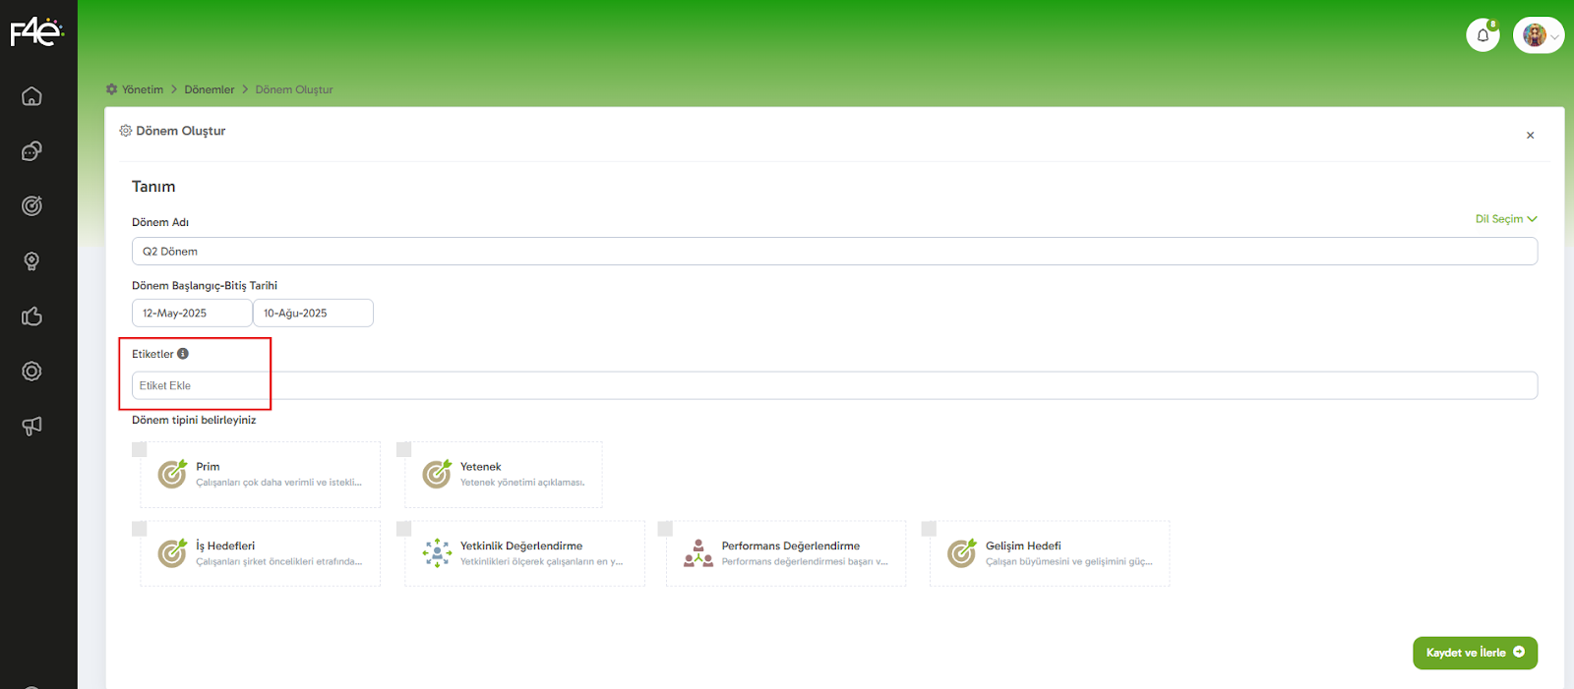Open the chat bubbles sidebar icon
This screenshot has width=1574, height=689.
(31, 151)
